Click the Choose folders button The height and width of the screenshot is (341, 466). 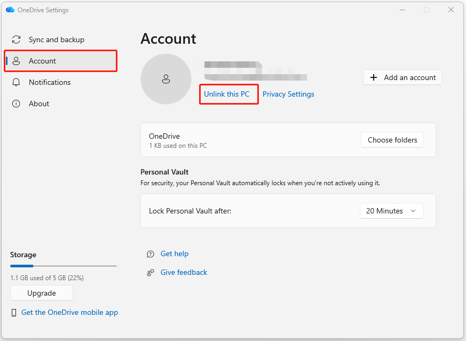pos(392,139)
